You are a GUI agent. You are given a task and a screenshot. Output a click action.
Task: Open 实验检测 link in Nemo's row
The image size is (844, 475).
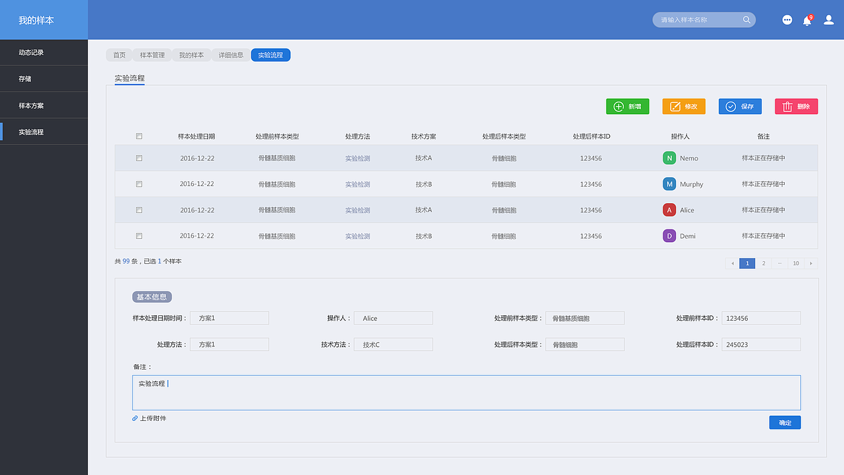tap(357, 158)
